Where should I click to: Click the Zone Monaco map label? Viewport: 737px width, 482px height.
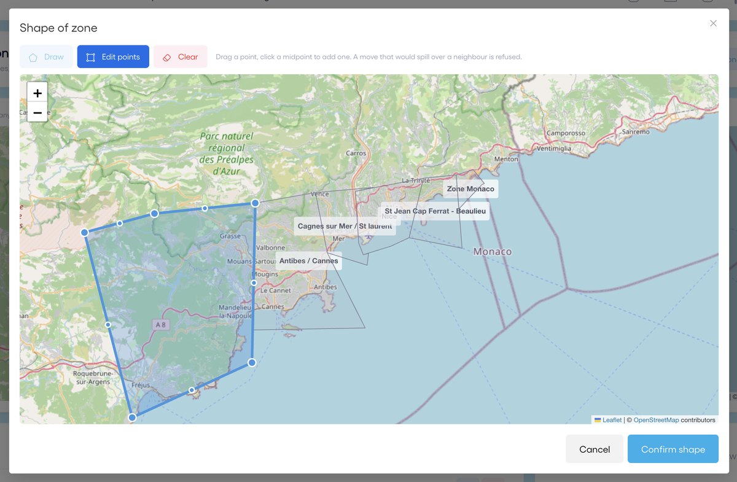[x=470, y=189]
